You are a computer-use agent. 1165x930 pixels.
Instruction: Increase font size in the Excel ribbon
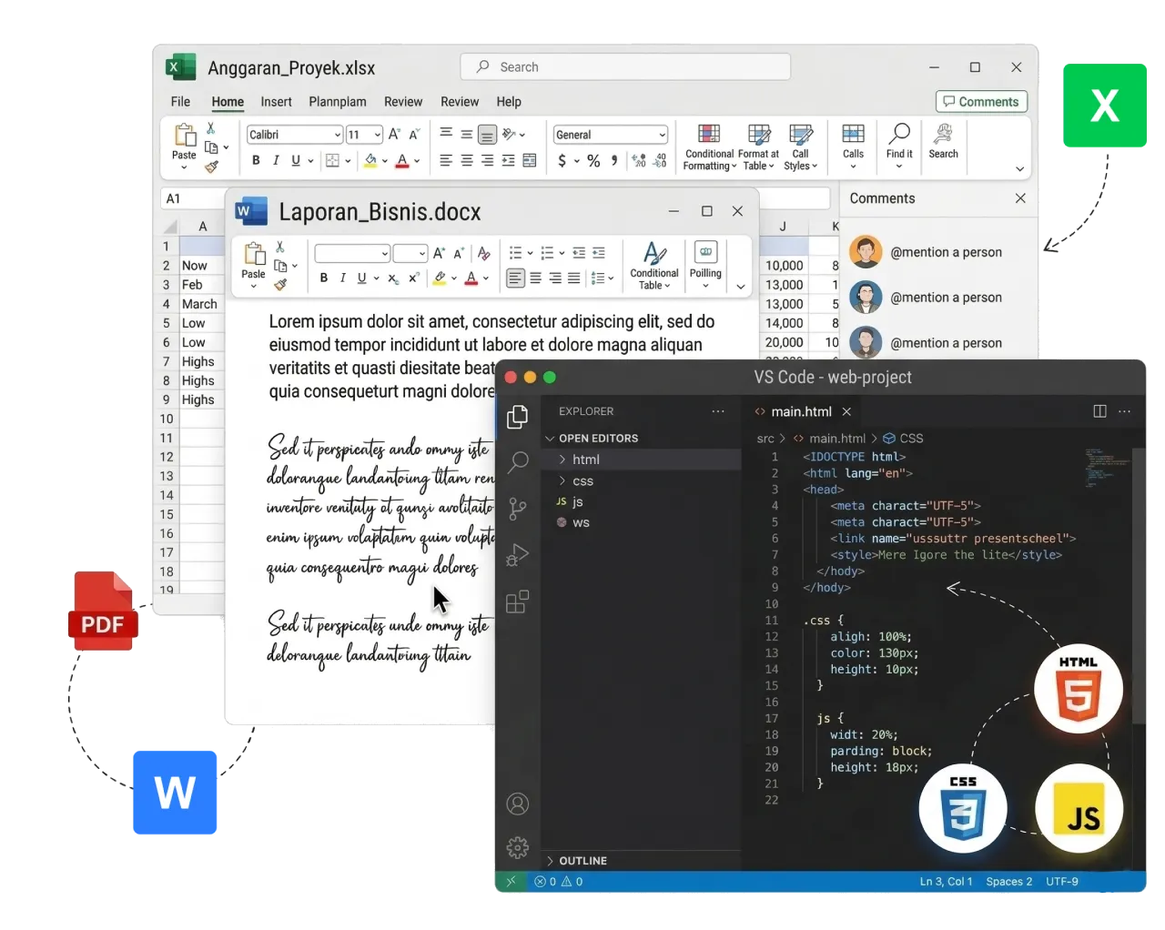click(394, 135)
